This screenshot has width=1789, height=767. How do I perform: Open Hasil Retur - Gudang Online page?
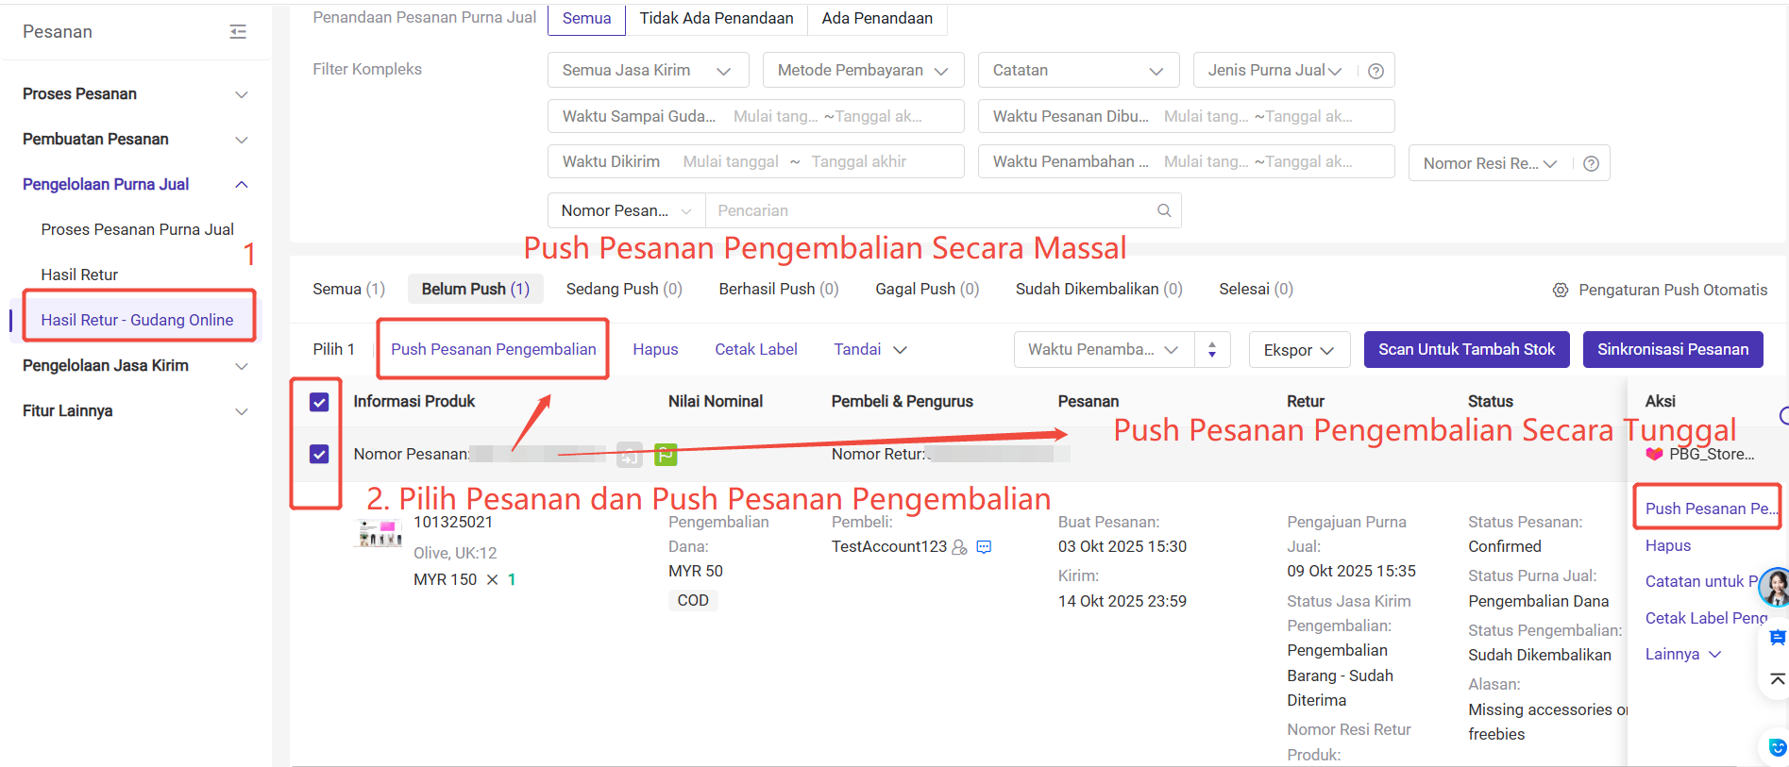137,320
